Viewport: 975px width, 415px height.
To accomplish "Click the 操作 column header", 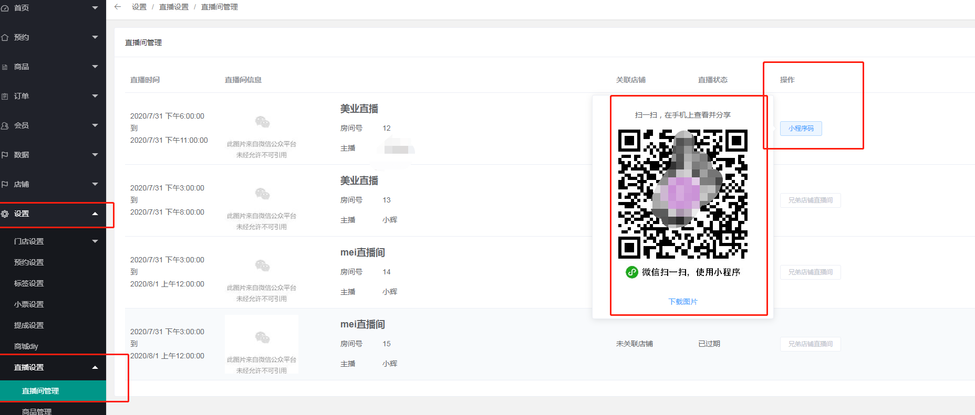I will point(787,80).
